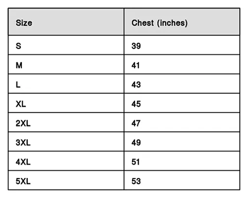Select the S size cell
Screen dimensions: 247x197
18,46
